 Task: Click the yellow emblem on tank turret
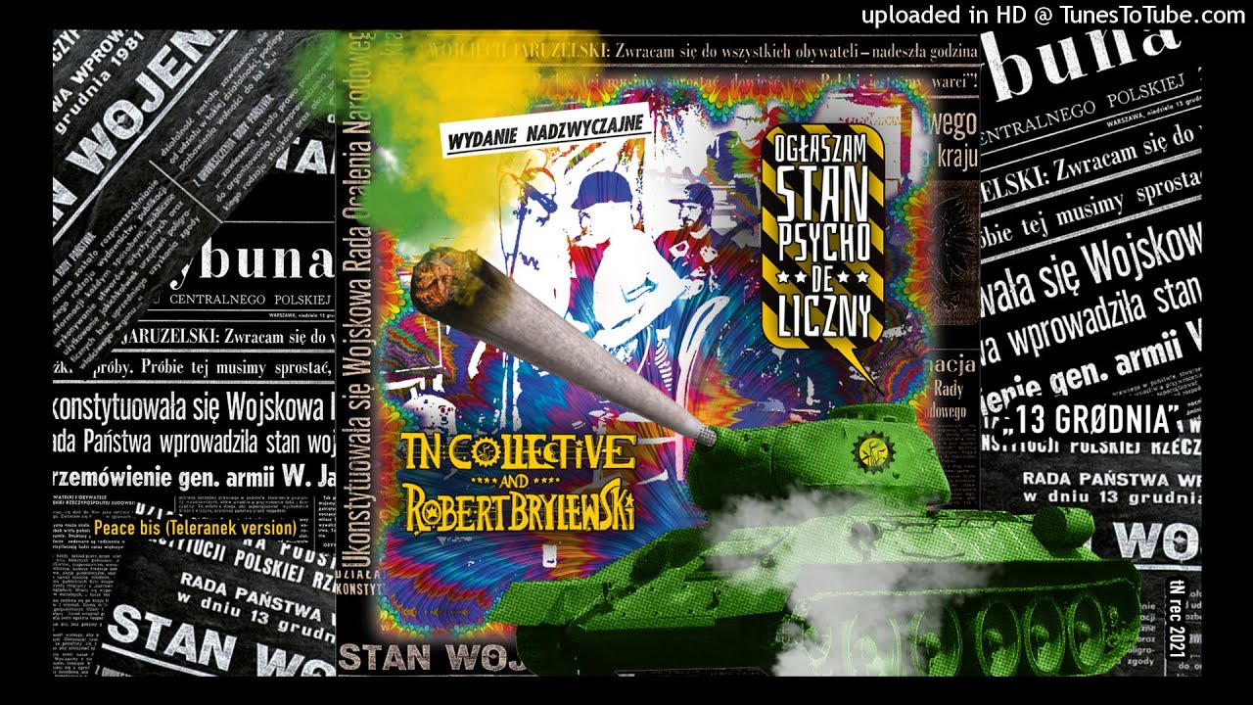[x=871, y=450]
